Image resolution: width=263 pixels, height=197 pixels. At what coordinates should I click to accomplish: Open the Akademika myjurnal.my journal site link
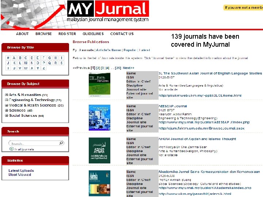[205, 188]
